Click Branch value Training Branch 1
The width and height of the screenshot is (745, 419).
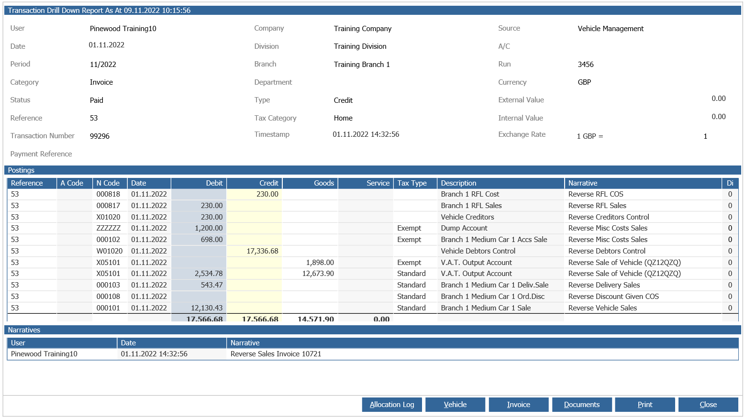[362, 65]
